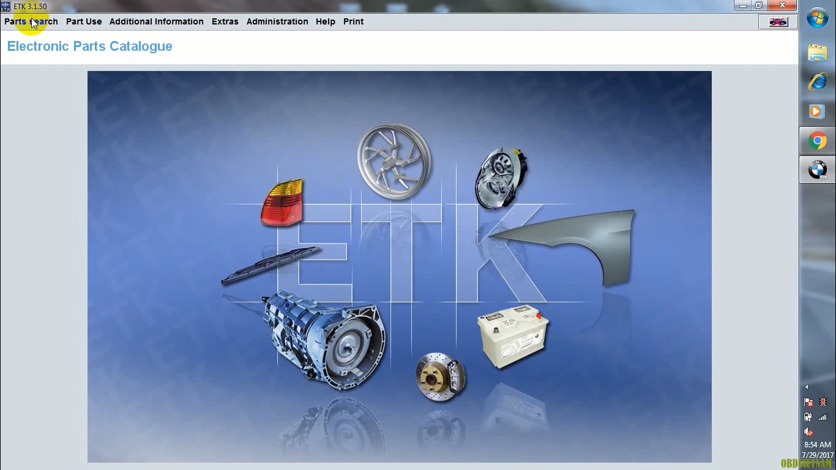Open the Parts search menu
Viewport: 836px width, 470px height.
[31, 21]
